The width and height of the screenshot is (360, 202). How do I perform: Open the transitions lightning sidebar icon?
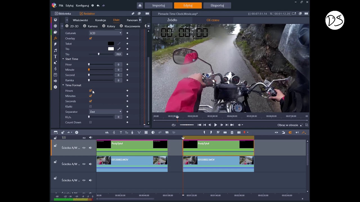tap(55, 44)
